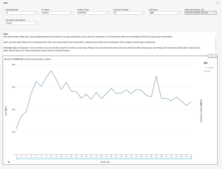Click the small icon at chart's bottom-left corner

click(x=8, y=162)
